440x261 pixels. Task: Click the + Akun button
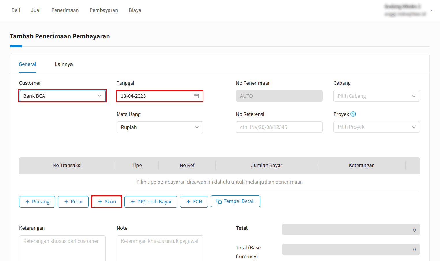[x=107, y=202]
